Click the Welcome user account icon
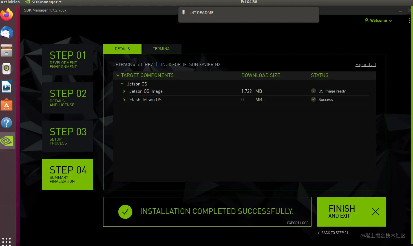Viewport: 413px width, 246px height. (366, 20)
